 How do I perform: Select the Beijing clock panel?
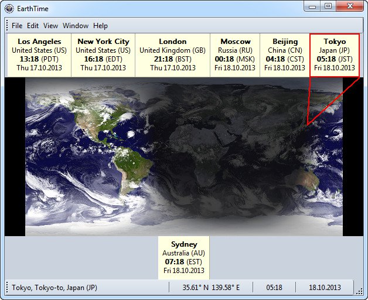coord(285,55)
